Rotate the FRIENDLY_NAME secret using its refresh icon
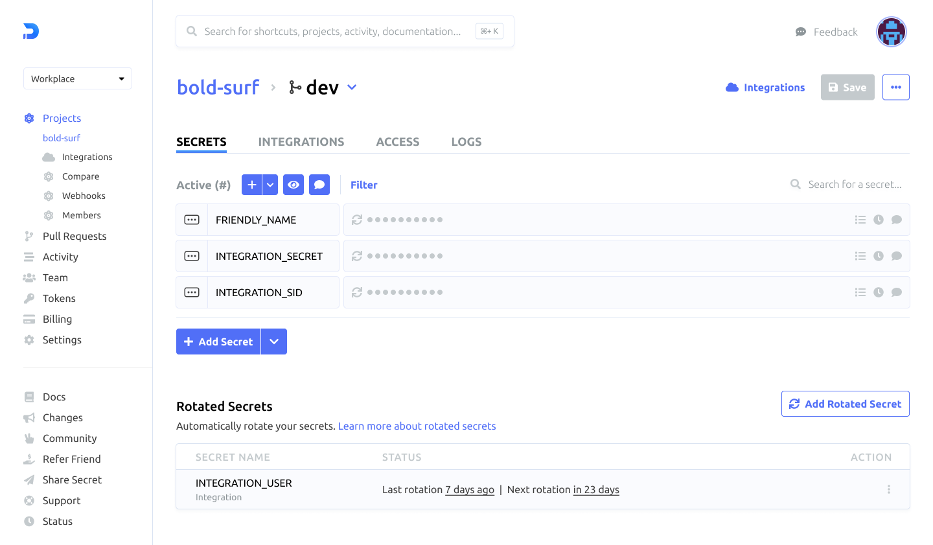The height and width of the screenshot is (545, 933). [357, 220]
